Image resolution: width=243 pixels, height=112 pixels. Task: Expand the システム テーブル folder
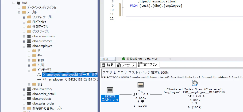tap(24, 17)
